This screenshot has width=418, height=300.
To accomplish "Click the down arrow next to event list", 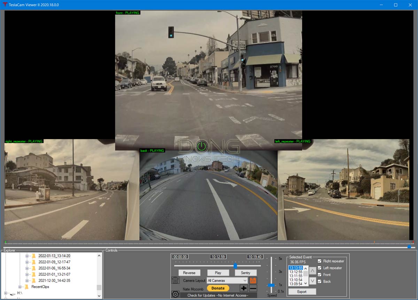I will (x=313, y=281).
